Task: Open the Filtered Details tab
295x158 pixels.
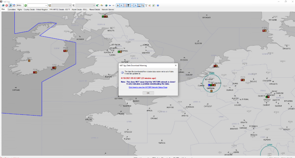Action: point(94,10)
